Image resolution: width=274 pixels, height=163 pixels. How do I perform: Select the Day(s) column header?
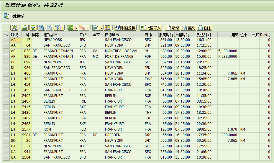tap(265, 34)
